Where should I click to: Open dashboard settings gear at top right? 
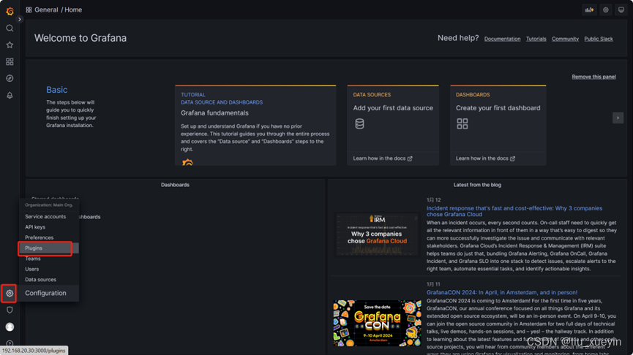pos(605,9)
